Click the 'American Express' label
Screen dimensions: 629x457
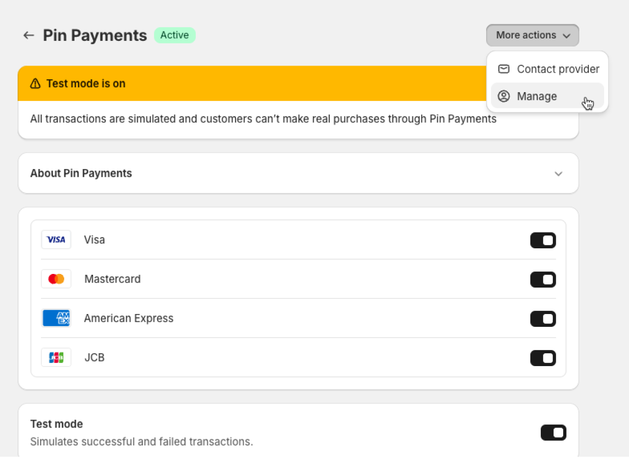coord(129,318)
